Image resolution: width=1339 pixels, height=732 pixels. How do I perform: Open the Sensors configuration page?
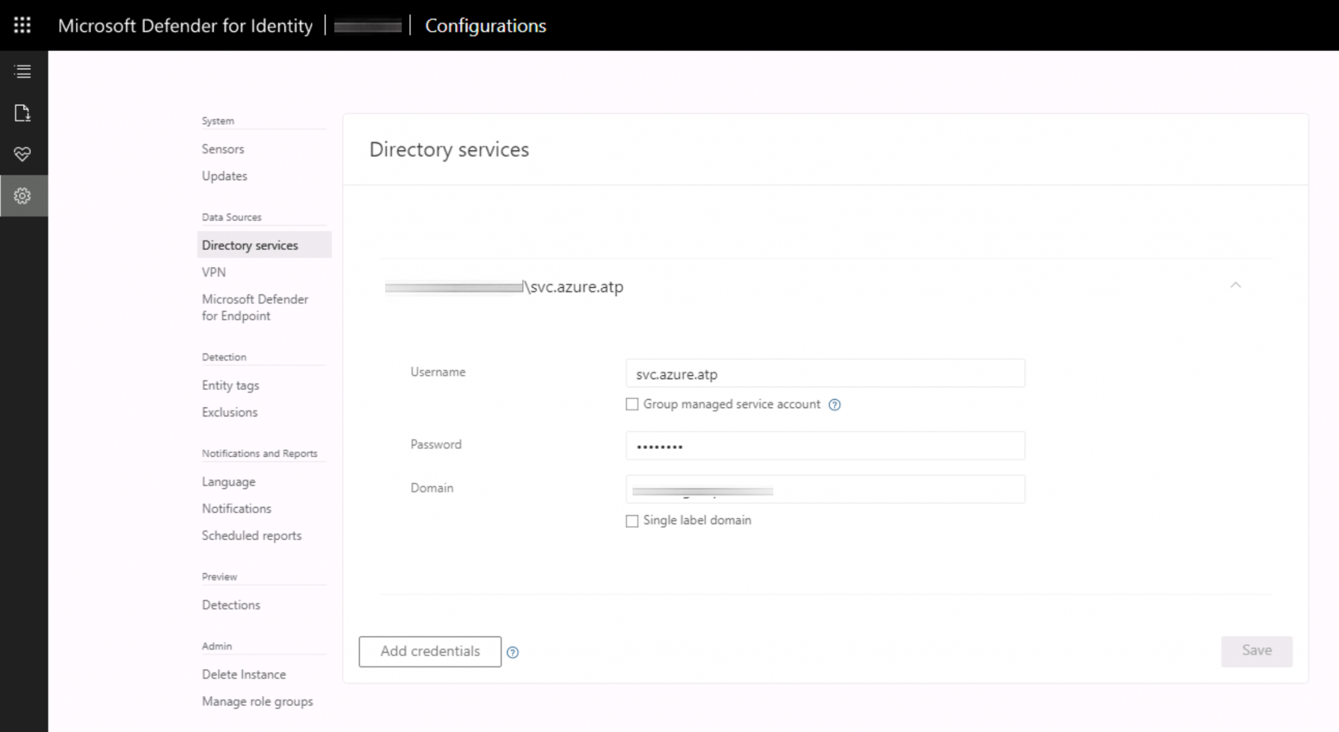tap(223, 148)
